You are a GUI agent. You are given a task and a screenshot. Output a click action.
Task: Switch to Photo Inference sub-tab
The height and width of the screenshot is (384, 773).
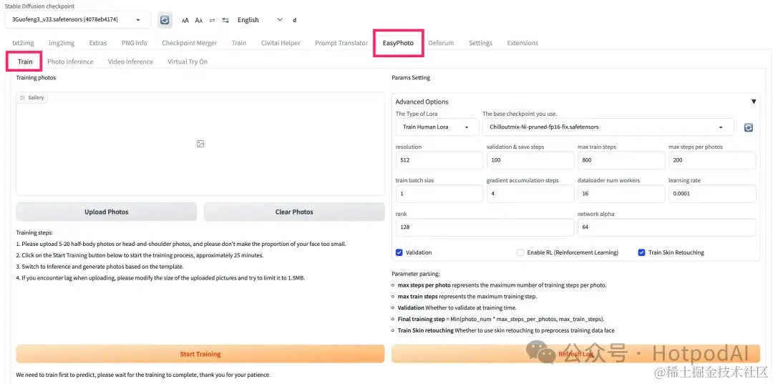(70, 61)
